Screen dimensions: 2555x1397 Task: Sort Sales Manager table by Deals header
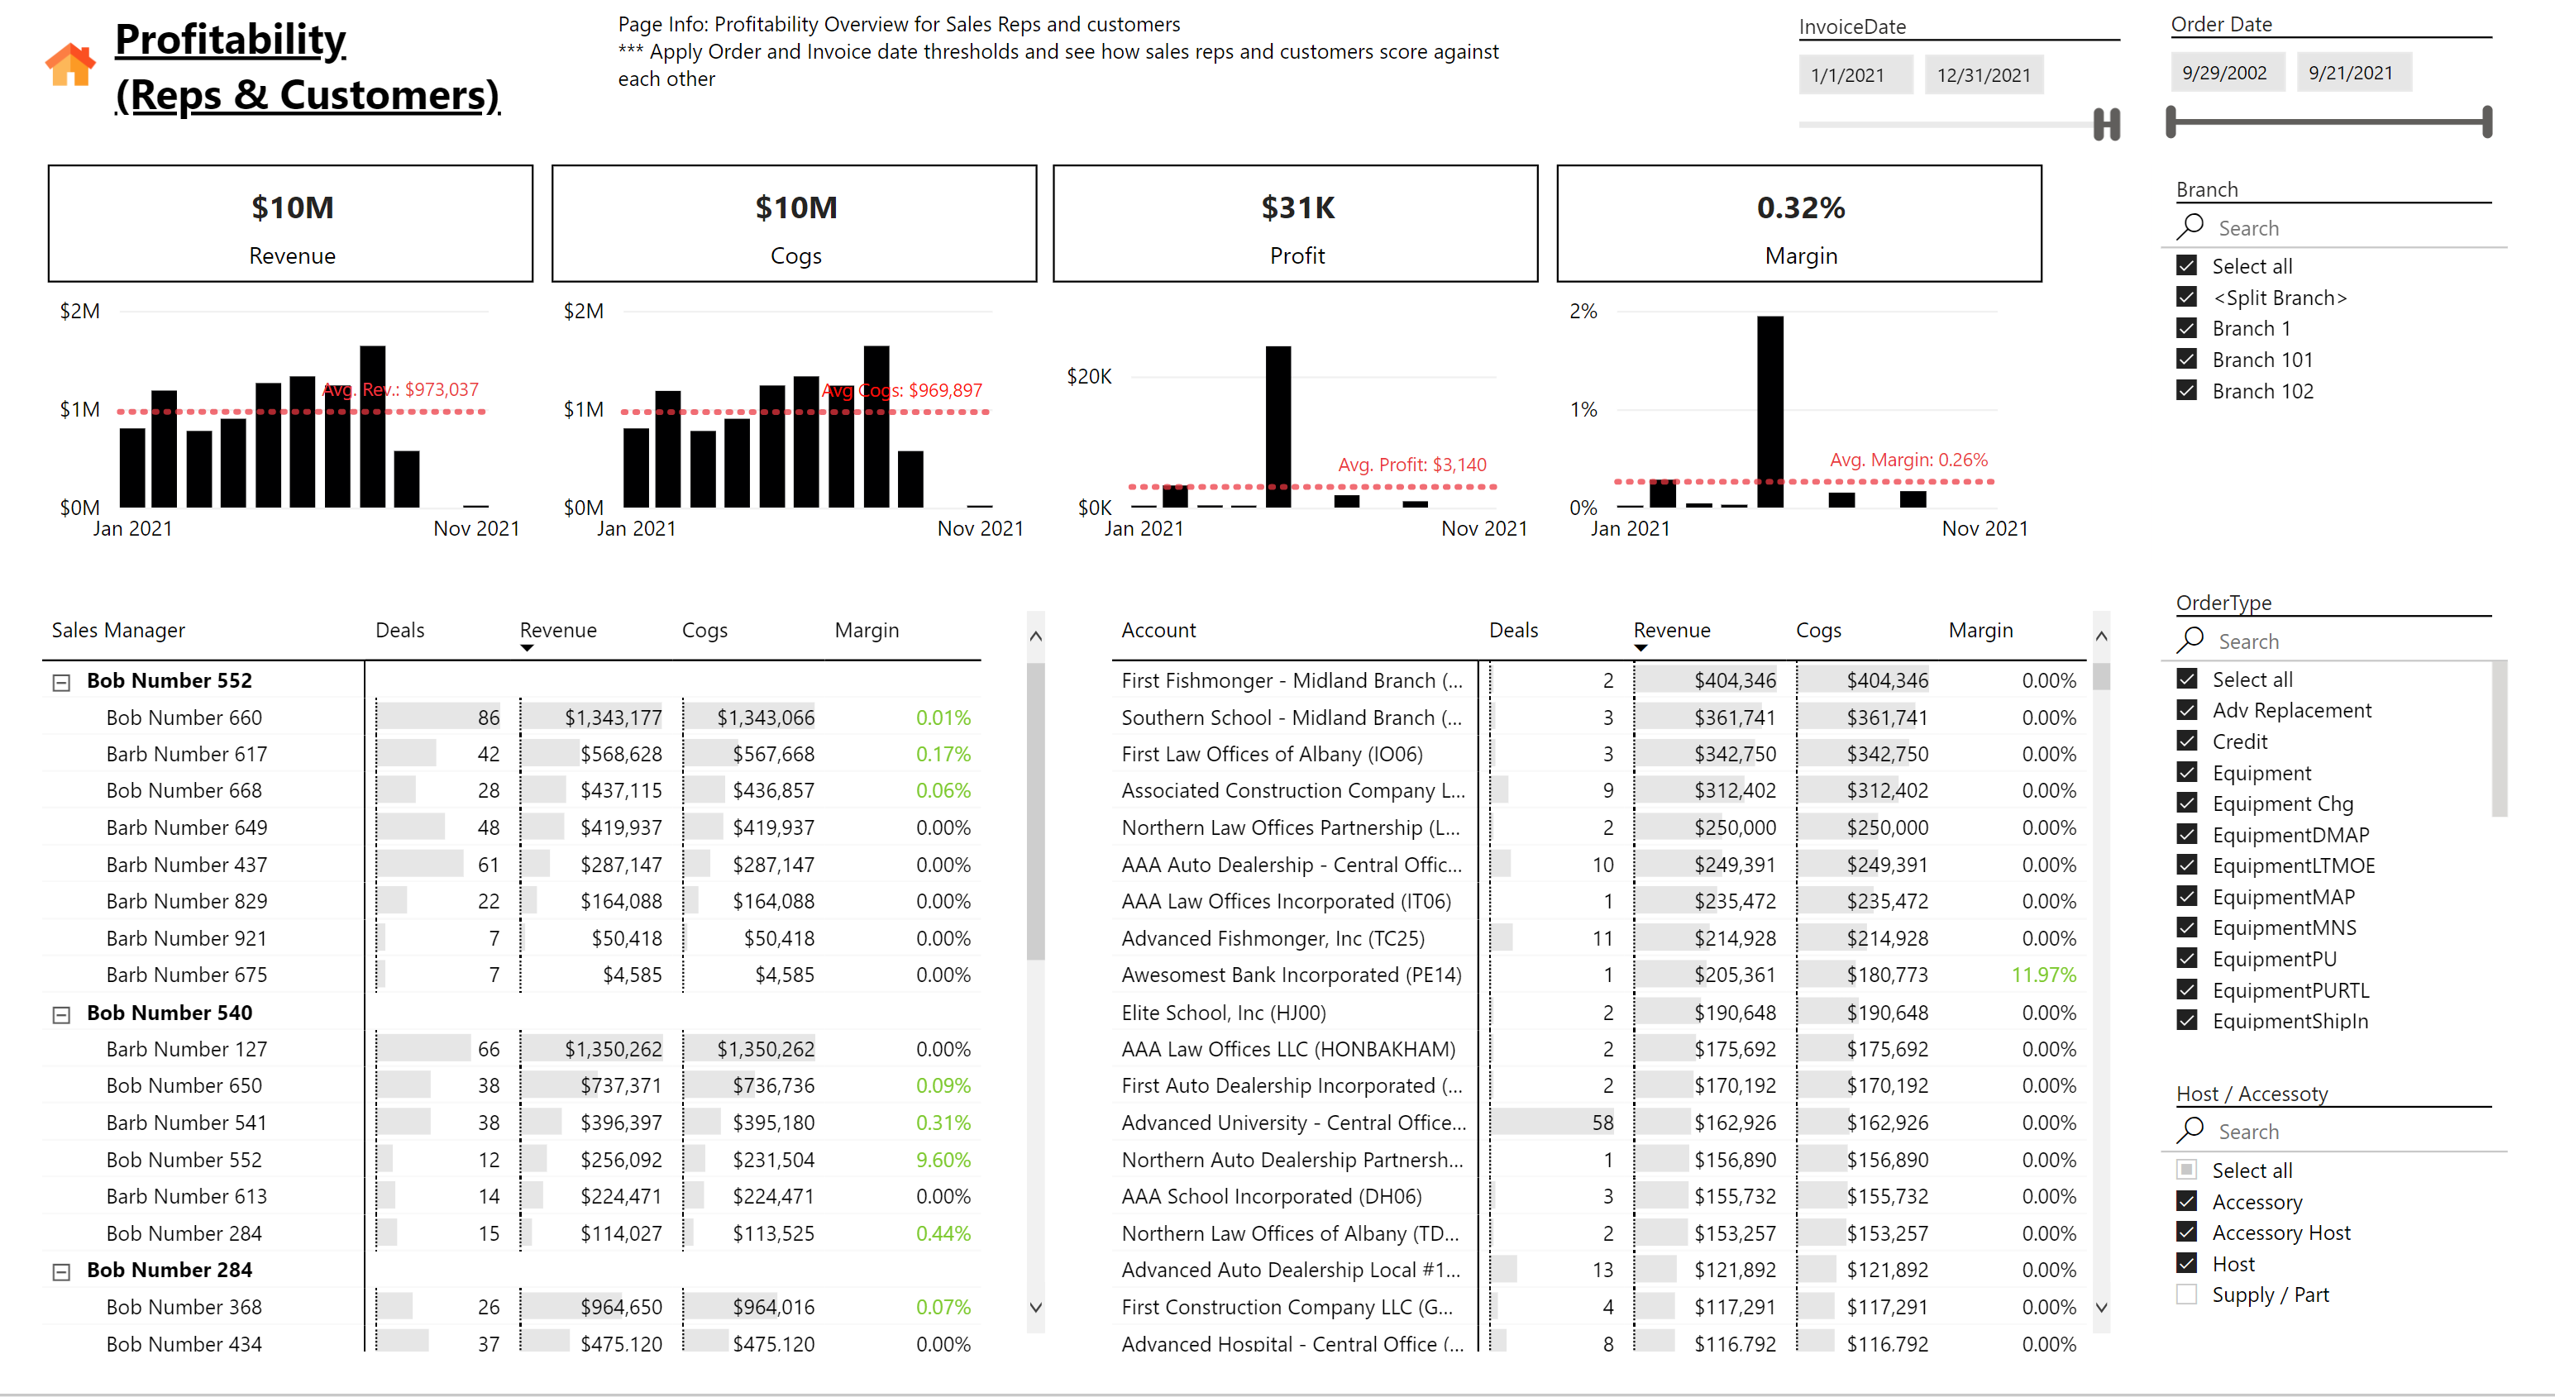tap(399, 630)
